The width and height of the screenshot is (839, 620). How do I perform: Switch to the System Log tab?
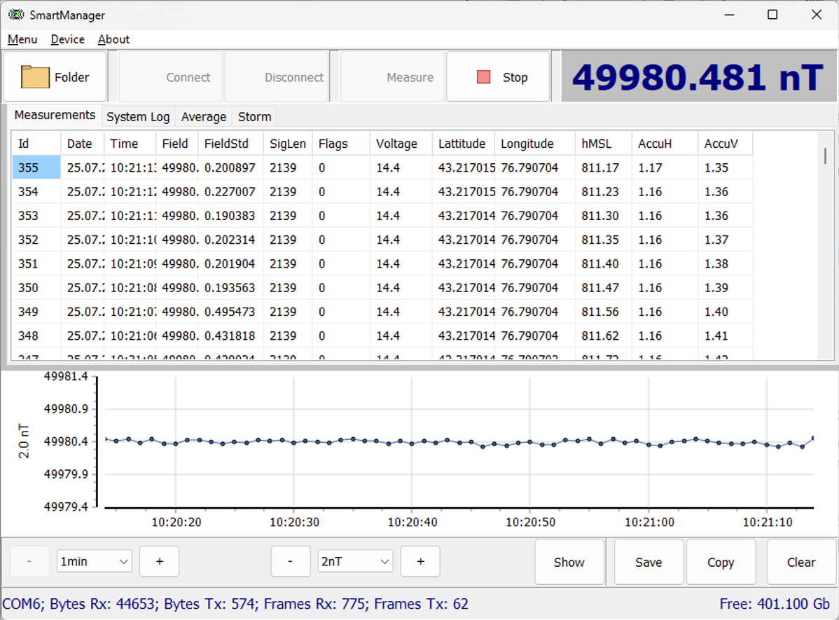click(x=138, y=116)
